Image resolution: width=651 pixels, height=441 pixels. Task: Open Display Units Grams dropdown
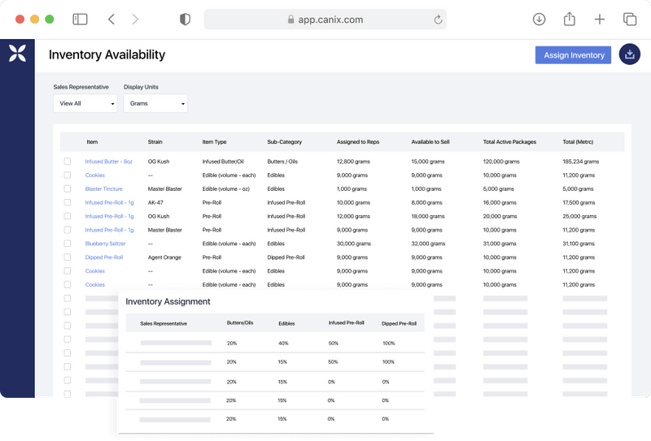tap(155, 103)
